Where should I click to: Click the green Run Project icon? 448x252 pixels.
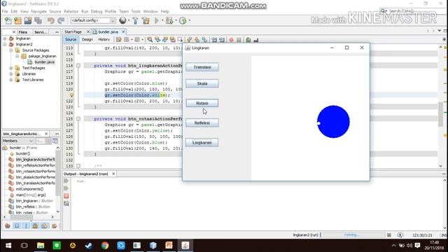coord(157,20)
